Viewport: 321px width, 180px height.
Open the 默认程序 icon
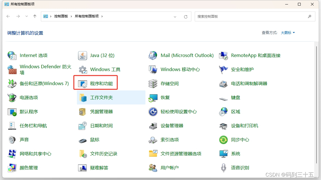12,112
